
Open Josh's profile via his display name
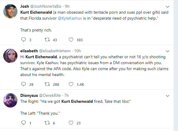pos(25,6)
